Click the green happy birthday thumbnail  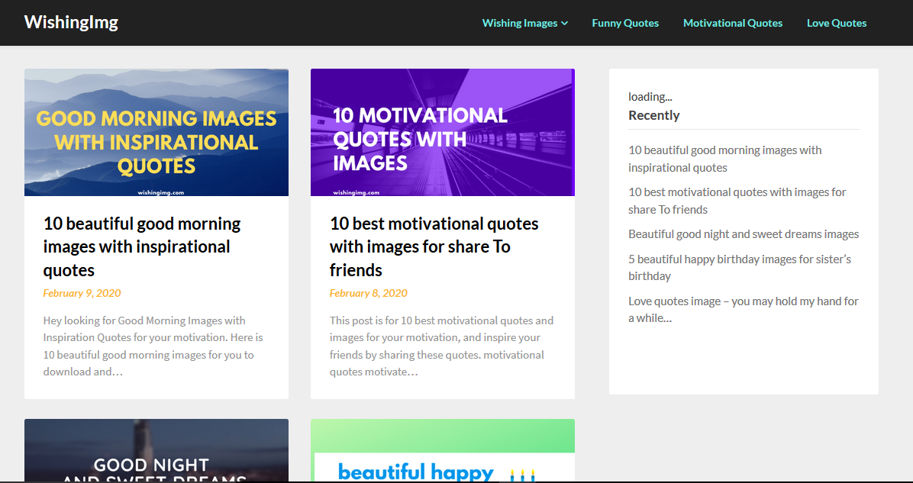pos(442,450)
